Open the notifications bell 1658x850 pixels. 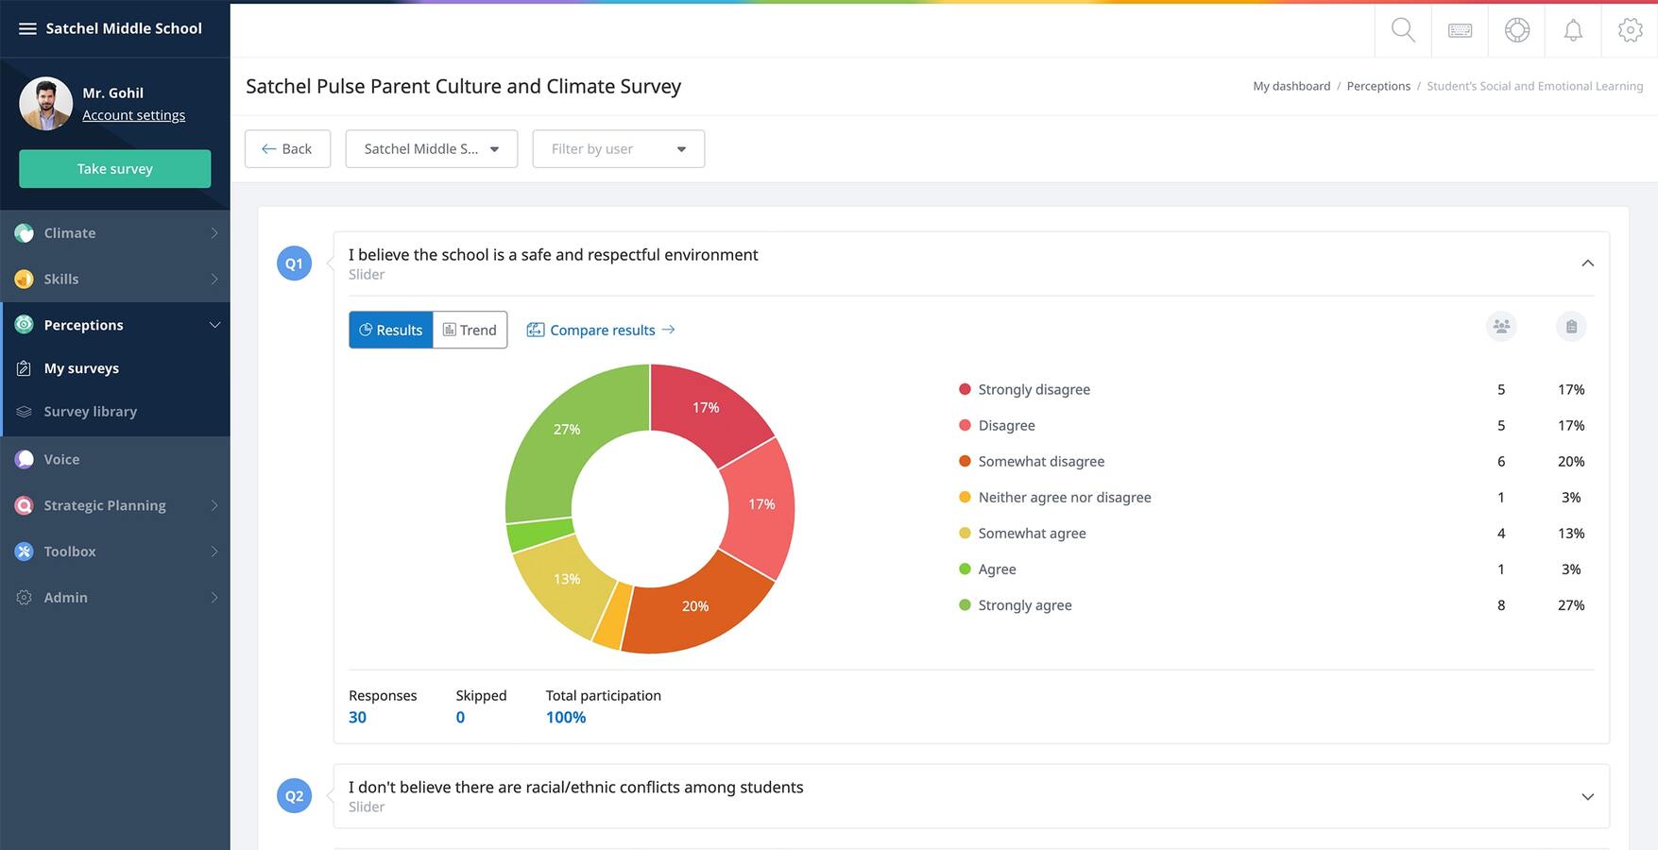pyautogui.click(x=1573, y=30)
